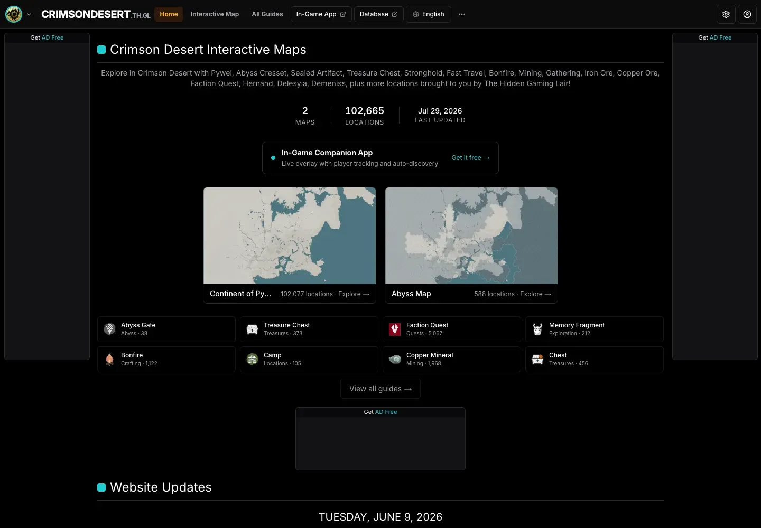This screenshot has width=761, height=528.
Task: Click the Treasure Chest icon
Action: (252, 329)
